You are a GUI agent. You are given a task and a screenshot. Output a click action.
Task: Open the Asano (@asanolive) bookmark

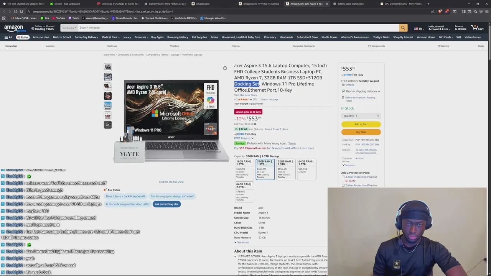(x=95, y=18)
